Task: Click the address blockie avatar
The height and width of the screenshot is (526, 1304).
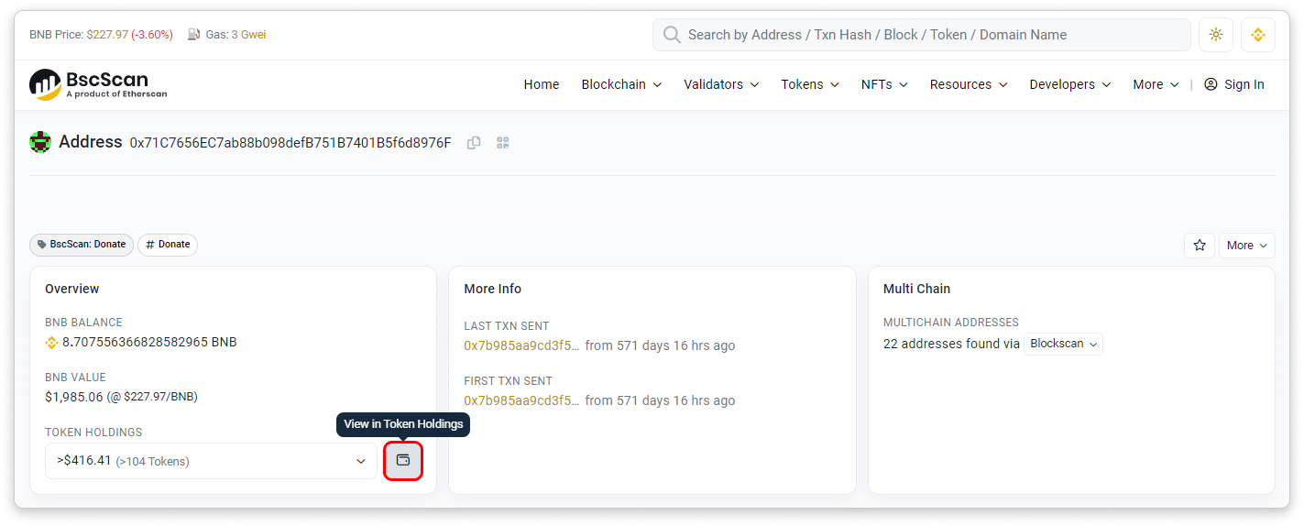Action: pos(40,142)
